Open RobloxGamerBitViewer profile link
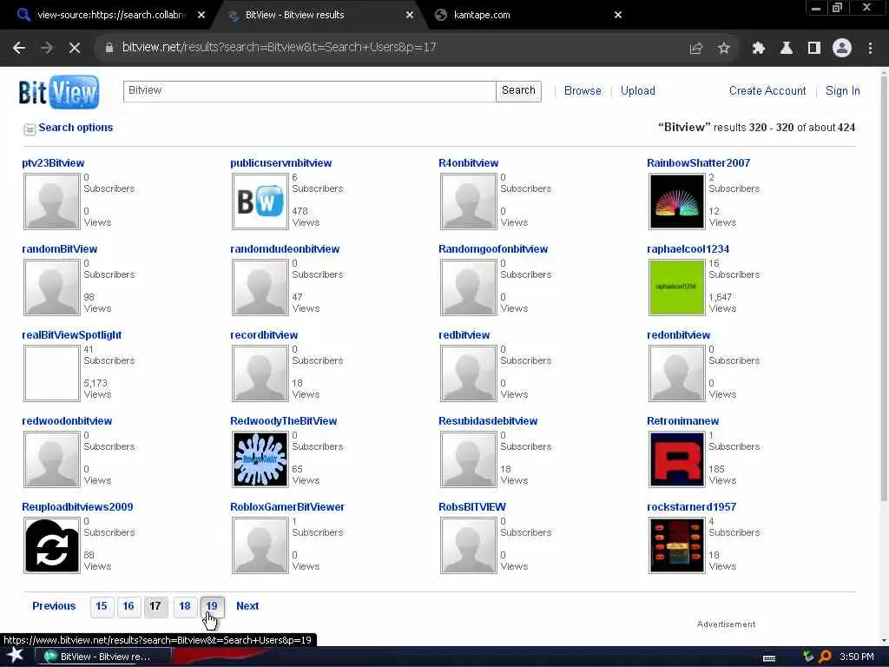The image size is (889, 667). tap(286, 507)
